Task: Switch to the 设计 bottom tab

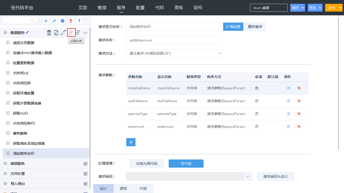Action: (103, 188)
